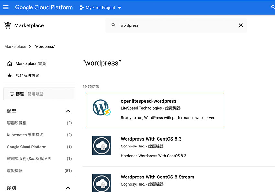Click the 篩選 filter lines icon

point(12,94)
